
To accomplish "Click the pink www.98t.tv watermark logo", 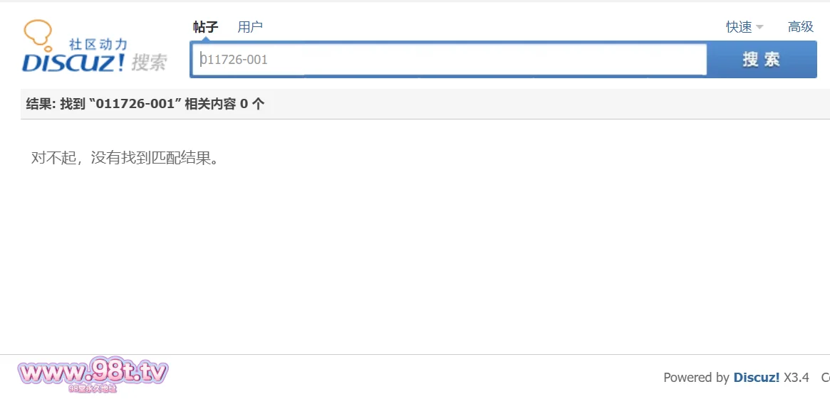I will click(93, 372).
